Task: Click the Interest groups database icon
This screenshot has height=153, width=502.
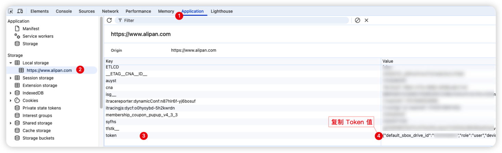Action: (17, 116)
